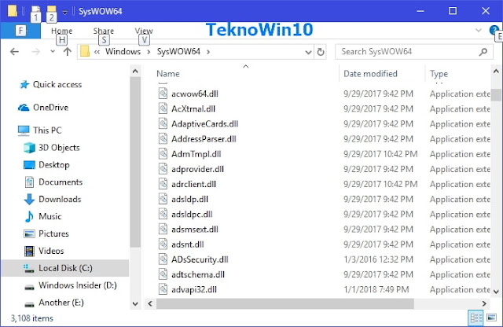Select adsnt.dll file icon

coord(163,244)
